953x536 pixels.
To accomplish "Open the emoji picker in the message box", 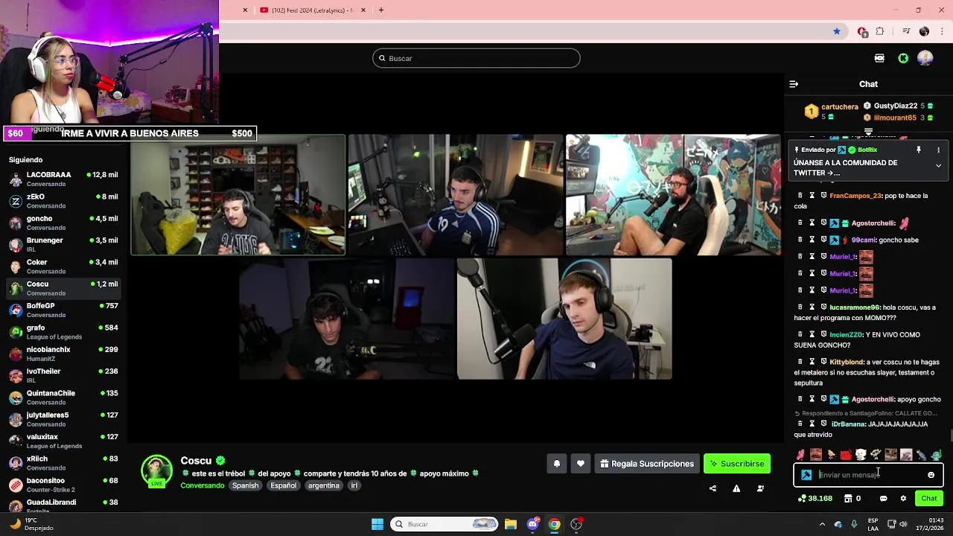I will [931, 475].
